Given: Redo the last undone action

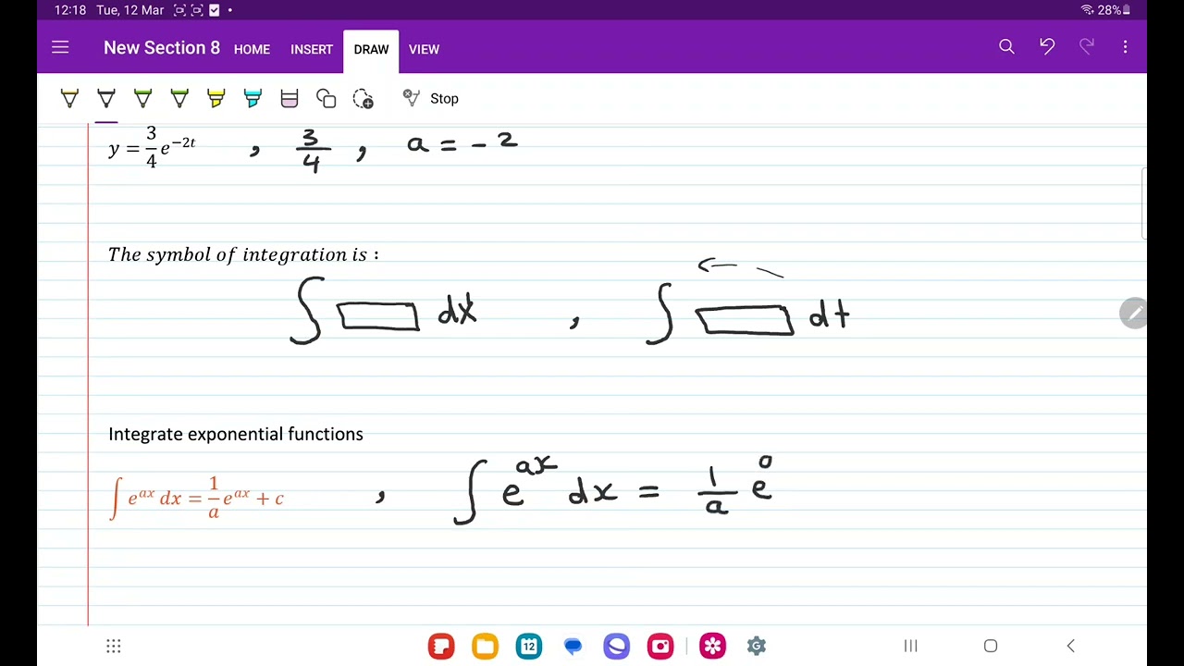Looking at the screenshot, I should point(1087,46).
